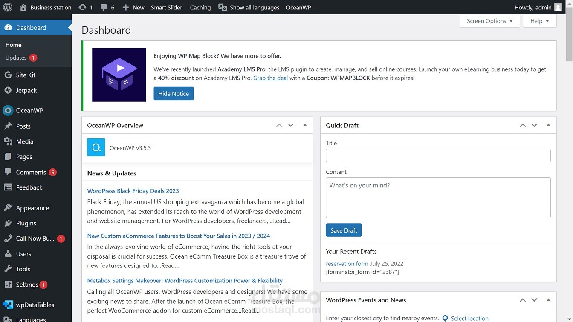Open the Site Kit sidebar icon

pos(8,75)
